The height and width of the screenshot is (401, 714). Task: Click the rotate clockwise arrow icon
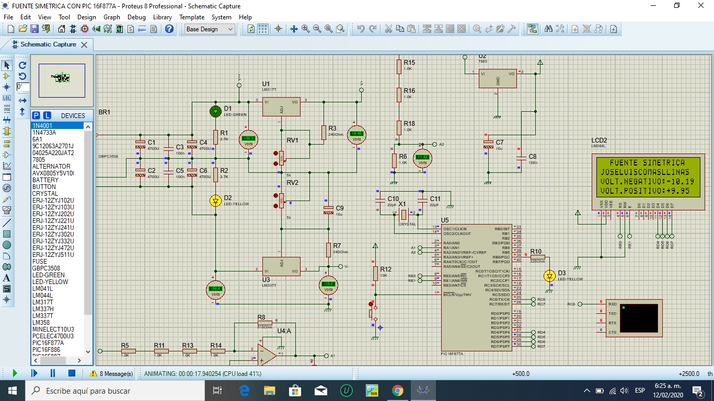(x=22, y=65)
